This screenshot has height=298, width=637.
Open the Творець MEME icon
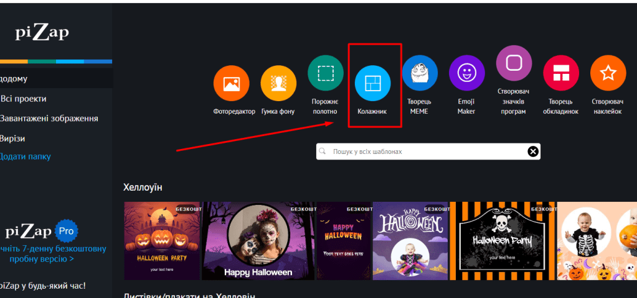pos(420,73)
